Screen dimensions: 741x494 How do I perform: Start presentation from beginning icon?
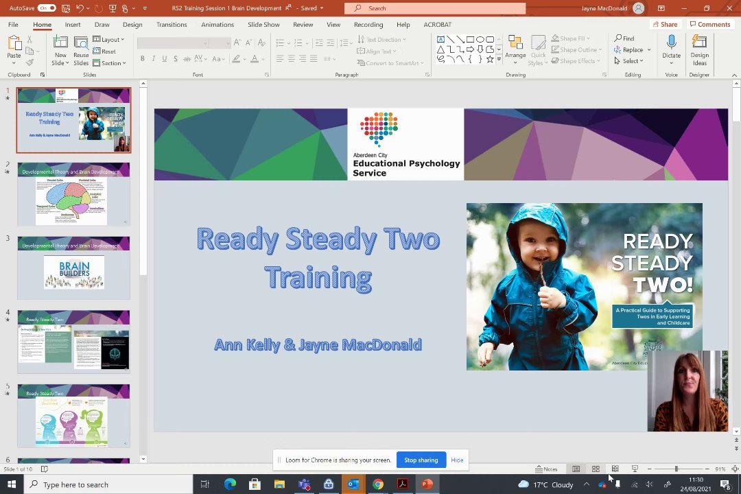click(113, 8)
